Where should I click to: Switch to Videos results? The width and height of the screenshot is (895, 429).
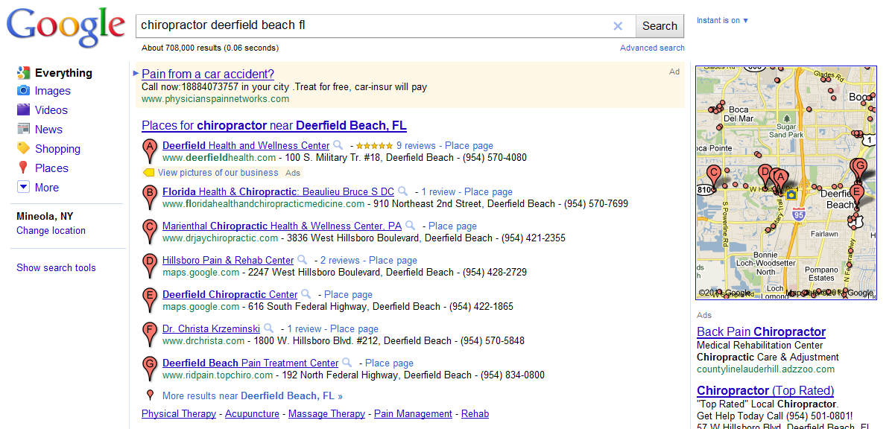tap(51, 110)
